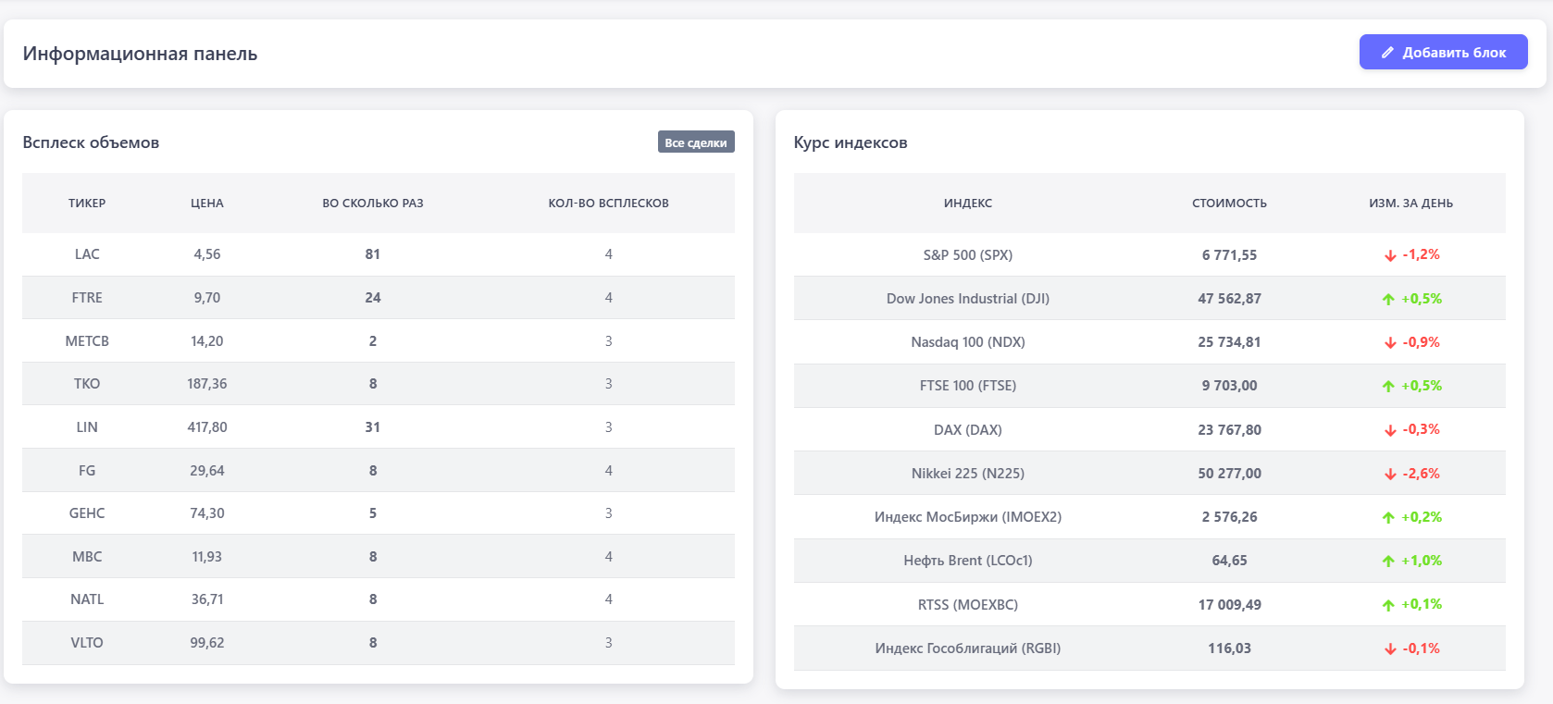This screenshot has height=704, width=1553.
Task: Select the LAC ticker row
Action: [x=87, y=254]
